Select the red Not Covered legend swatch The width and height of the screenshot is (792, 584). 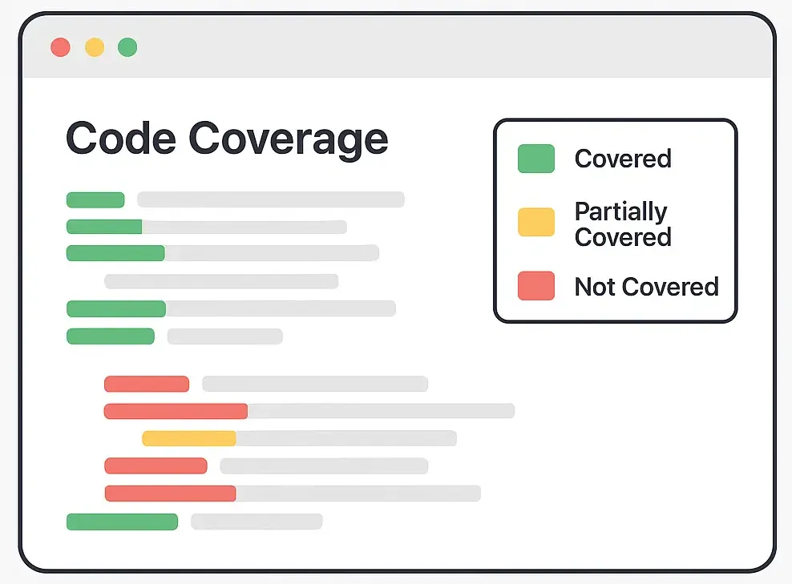click(536, 286)
